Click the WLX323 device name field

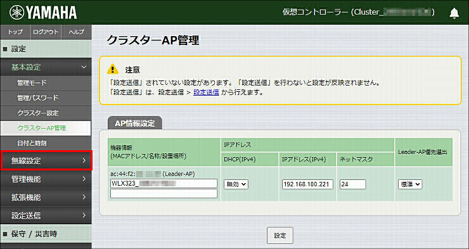point(164,183)
